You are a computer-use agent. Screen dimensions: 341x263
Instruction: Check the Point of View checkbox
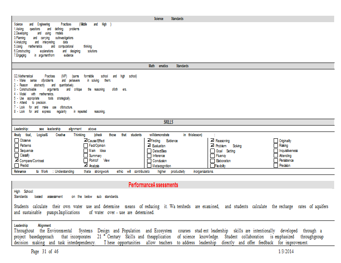tap(86, 160)
